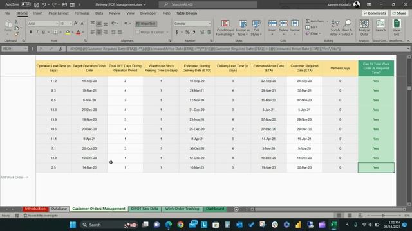Viewport: 412px width, 231px height.
Task: Click the search box in title bar
Action: tap(208, 4)
